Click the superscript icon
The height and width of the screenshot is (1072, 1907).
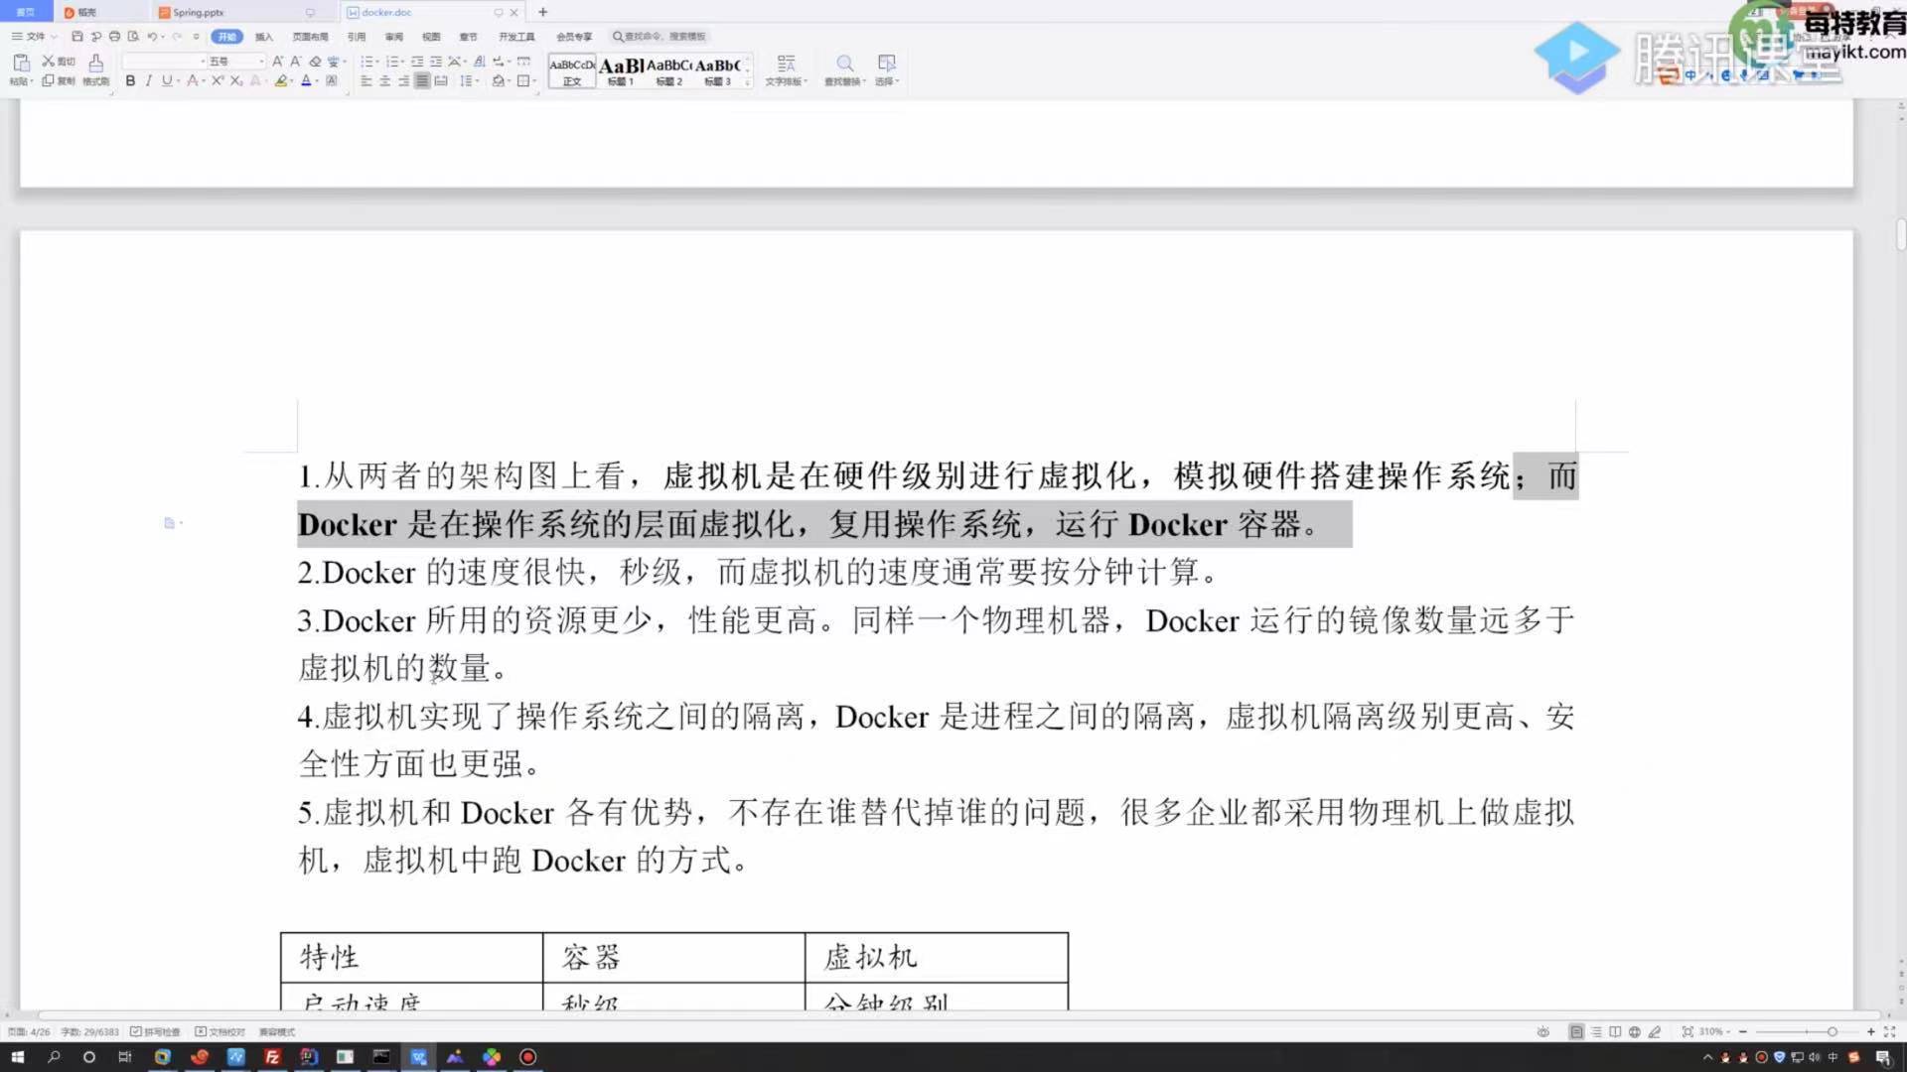tap(217, 80)
